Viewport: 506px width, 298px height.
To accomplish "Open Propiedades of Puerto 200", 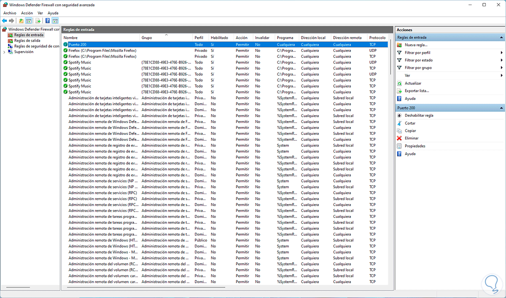I will (x=415, y=146).
